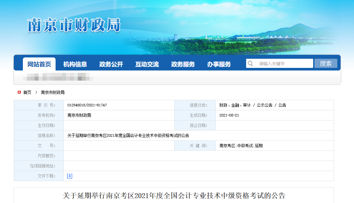Click the 南京市财政局 breadcrumb link
Viewport: 354px width, 203px height.
pyautogui.click(x=54, y=92)
